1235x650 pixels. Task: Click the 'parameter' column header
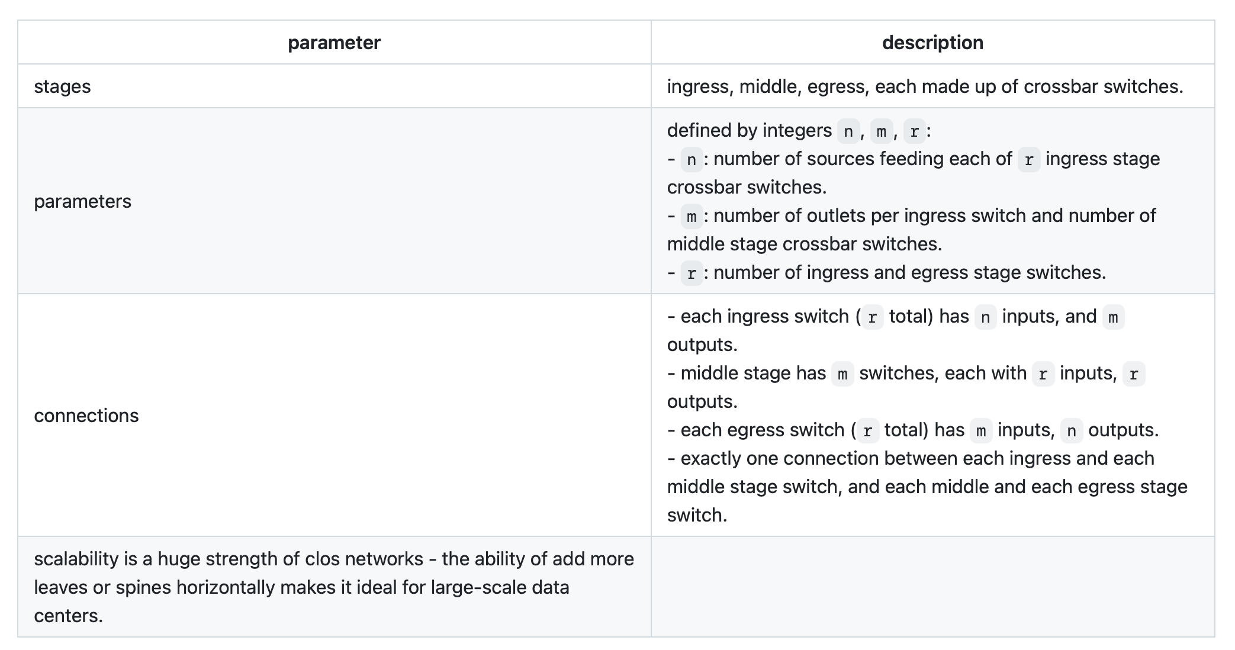click(x=334, y=43)
